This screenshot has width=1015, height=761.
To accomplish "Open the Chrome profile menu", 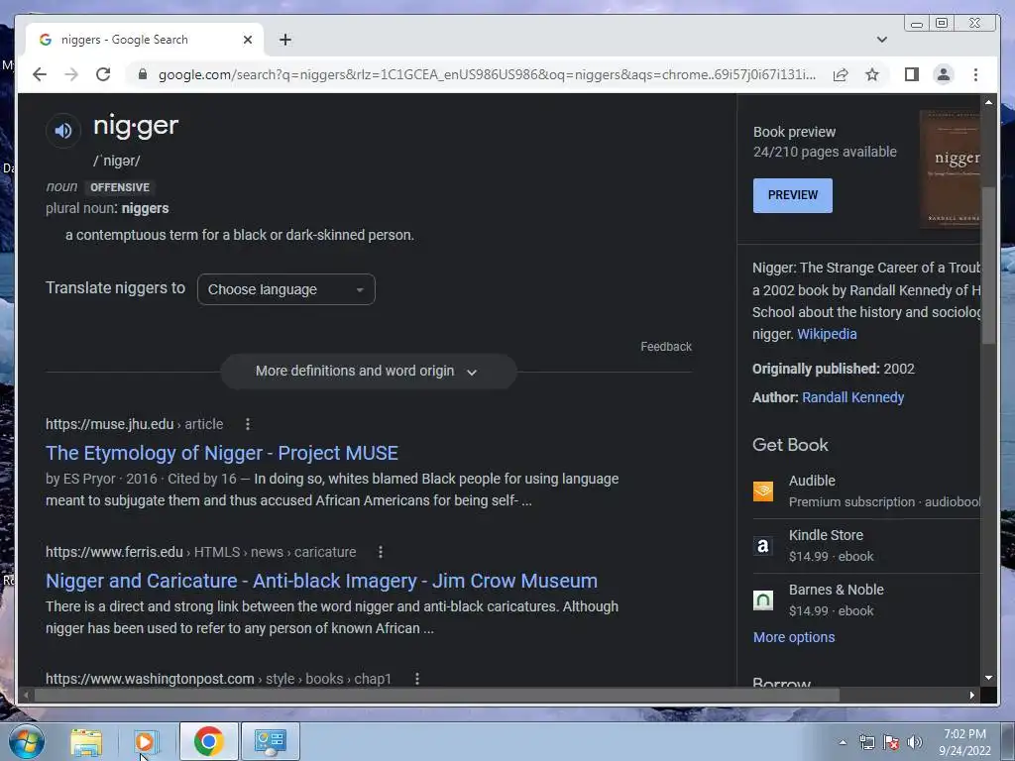I will pos(944,74).
